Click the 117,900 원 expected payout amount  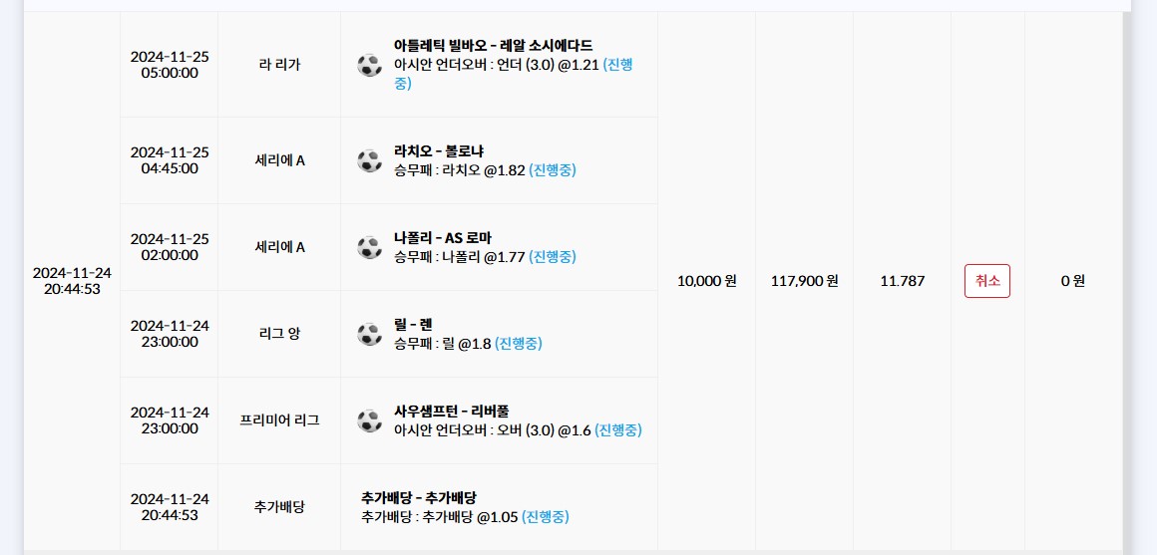(804, 281)
